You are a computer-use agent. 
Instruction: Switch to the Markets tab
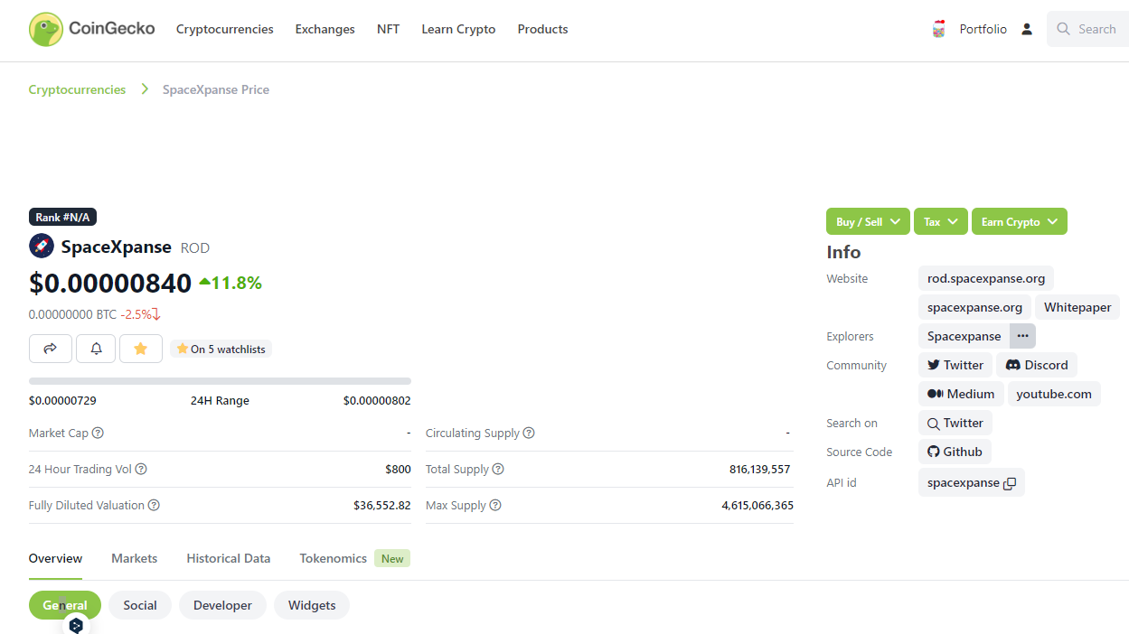(x=135, y=558)
